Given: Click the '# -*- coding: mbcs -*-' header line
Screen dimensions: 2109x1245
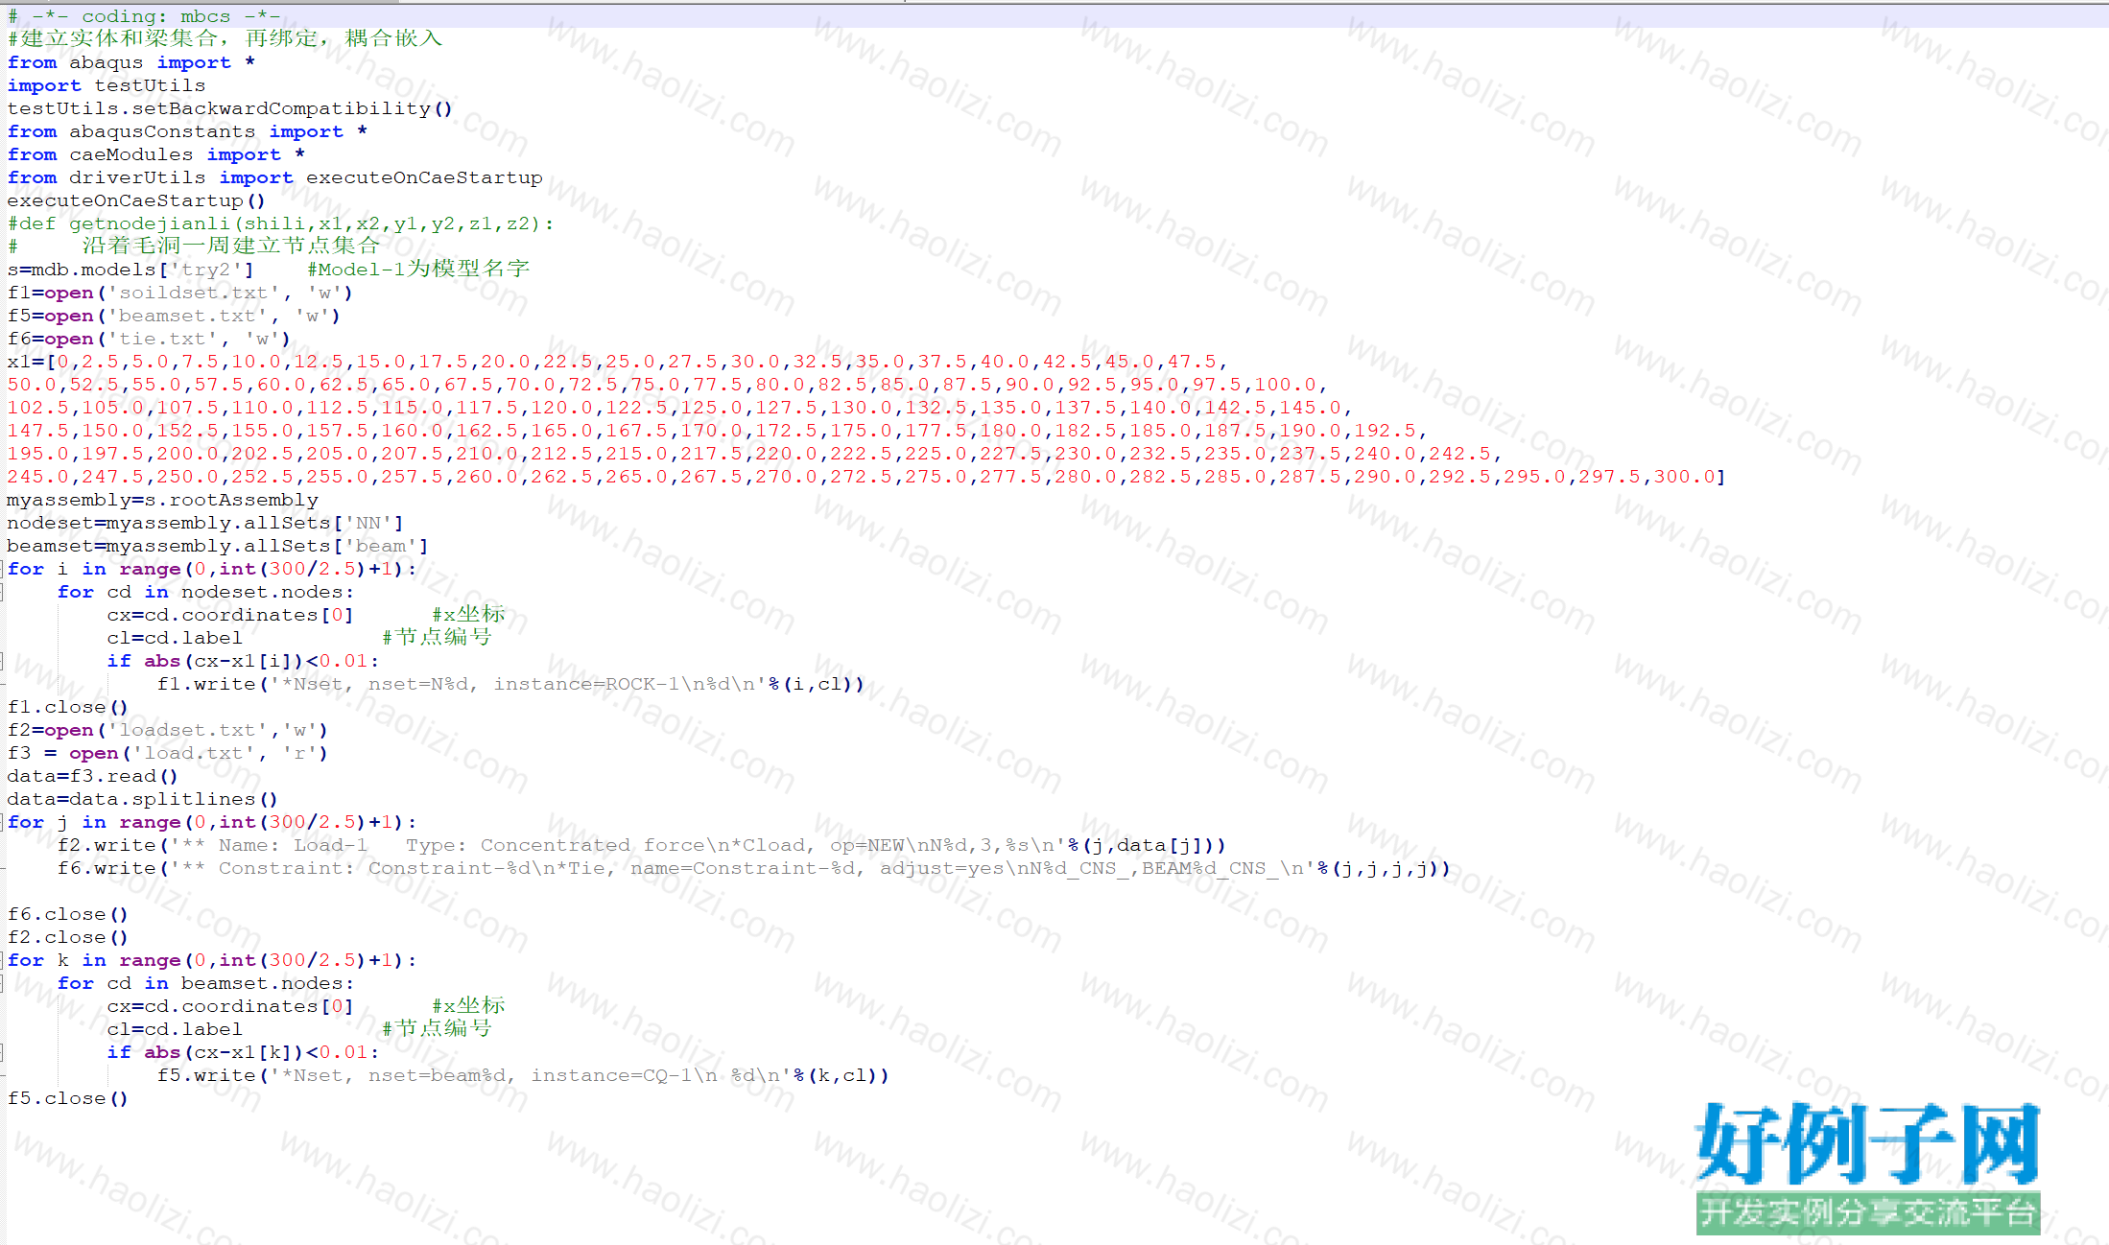Looking at the screenshot, I should (x=144, y=16).
